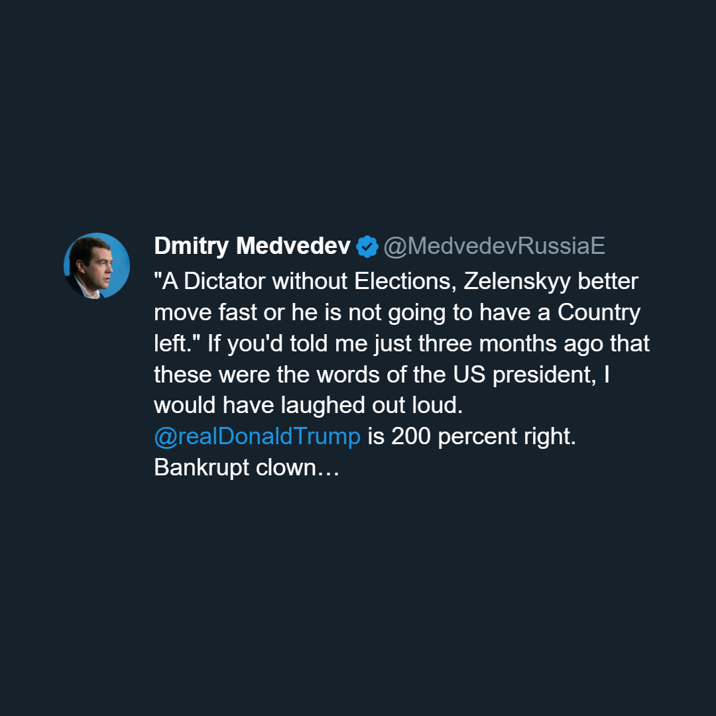
Task: Click the word "better" on first line
Action: pyautogui.click(x=608, y=281)
